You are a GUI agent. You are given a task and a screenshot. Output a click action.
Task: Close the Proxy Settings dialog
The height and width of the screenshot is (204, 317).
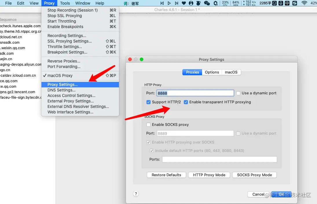[x=130, y=59]
